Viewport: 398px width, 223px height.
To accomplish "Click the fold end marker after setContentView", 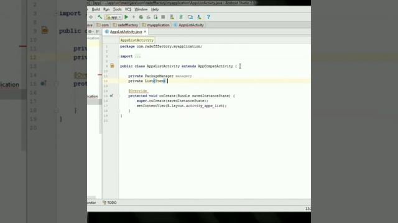I will click(x=119, y=111).
